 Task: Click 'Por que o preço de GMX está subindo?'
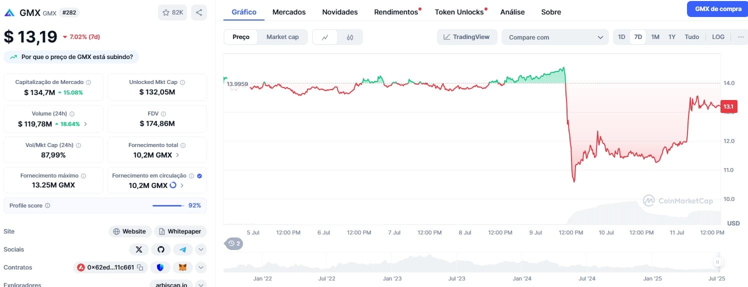[x=71, y=57]
